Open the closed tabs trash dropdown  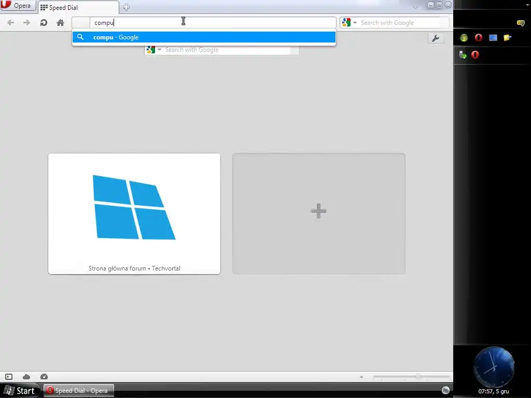(x=415, y=6)
